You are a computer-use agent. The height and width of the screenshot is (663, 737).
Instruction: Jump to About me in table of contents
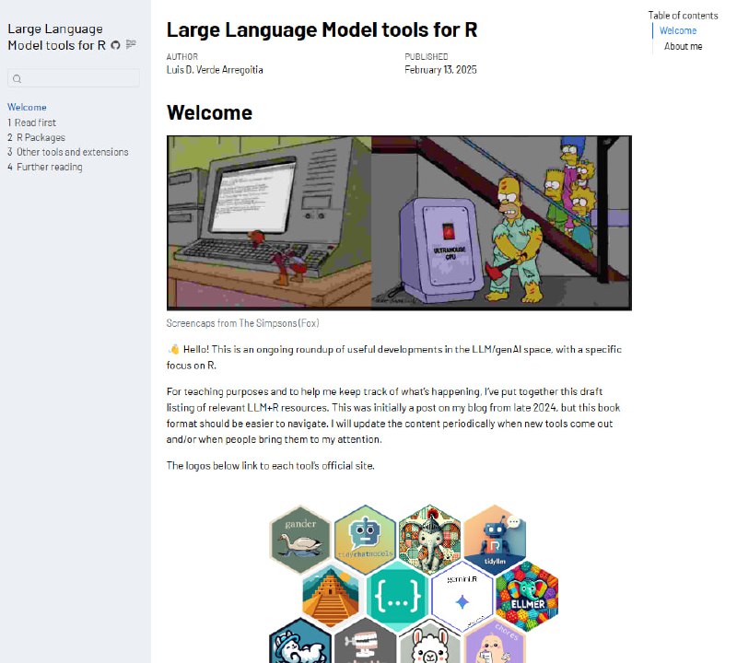(x=683, y=46)
